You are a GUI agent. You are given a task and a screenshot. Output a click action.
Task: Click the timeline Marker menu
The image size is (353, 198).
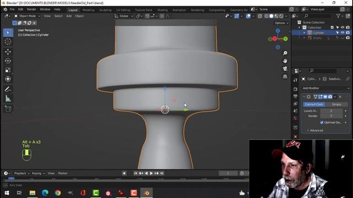tap(62, 173)
